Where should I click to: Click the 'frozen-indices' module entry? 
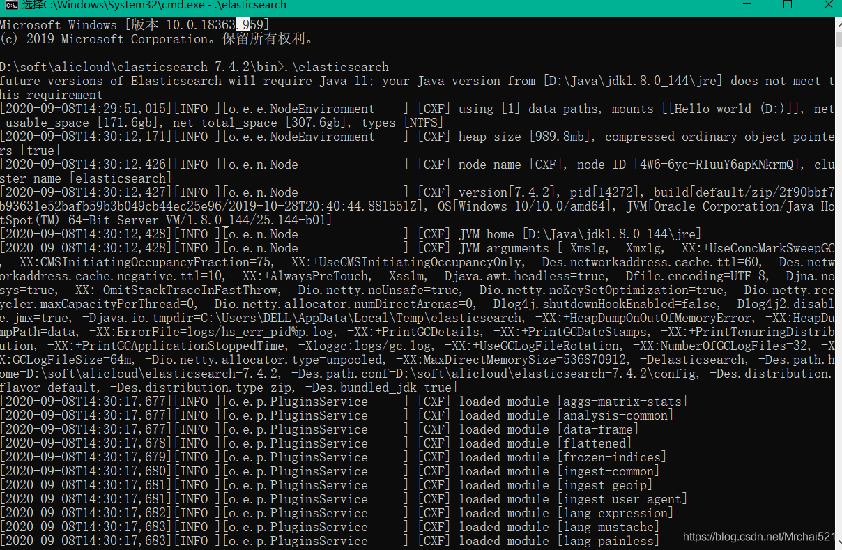point(612,457)
